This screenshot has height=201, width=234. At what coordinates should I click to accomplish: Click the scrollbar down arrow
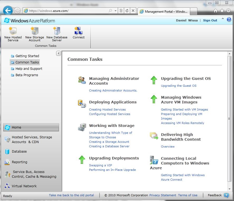tap(229, 189)
